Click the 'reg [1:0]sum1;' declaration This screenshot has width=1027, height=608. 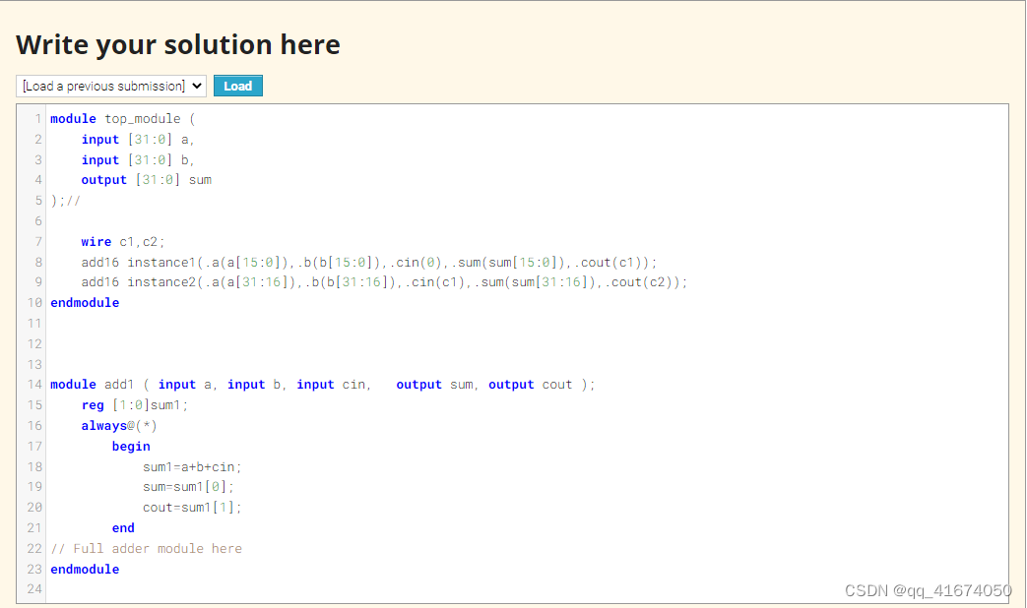133,404
